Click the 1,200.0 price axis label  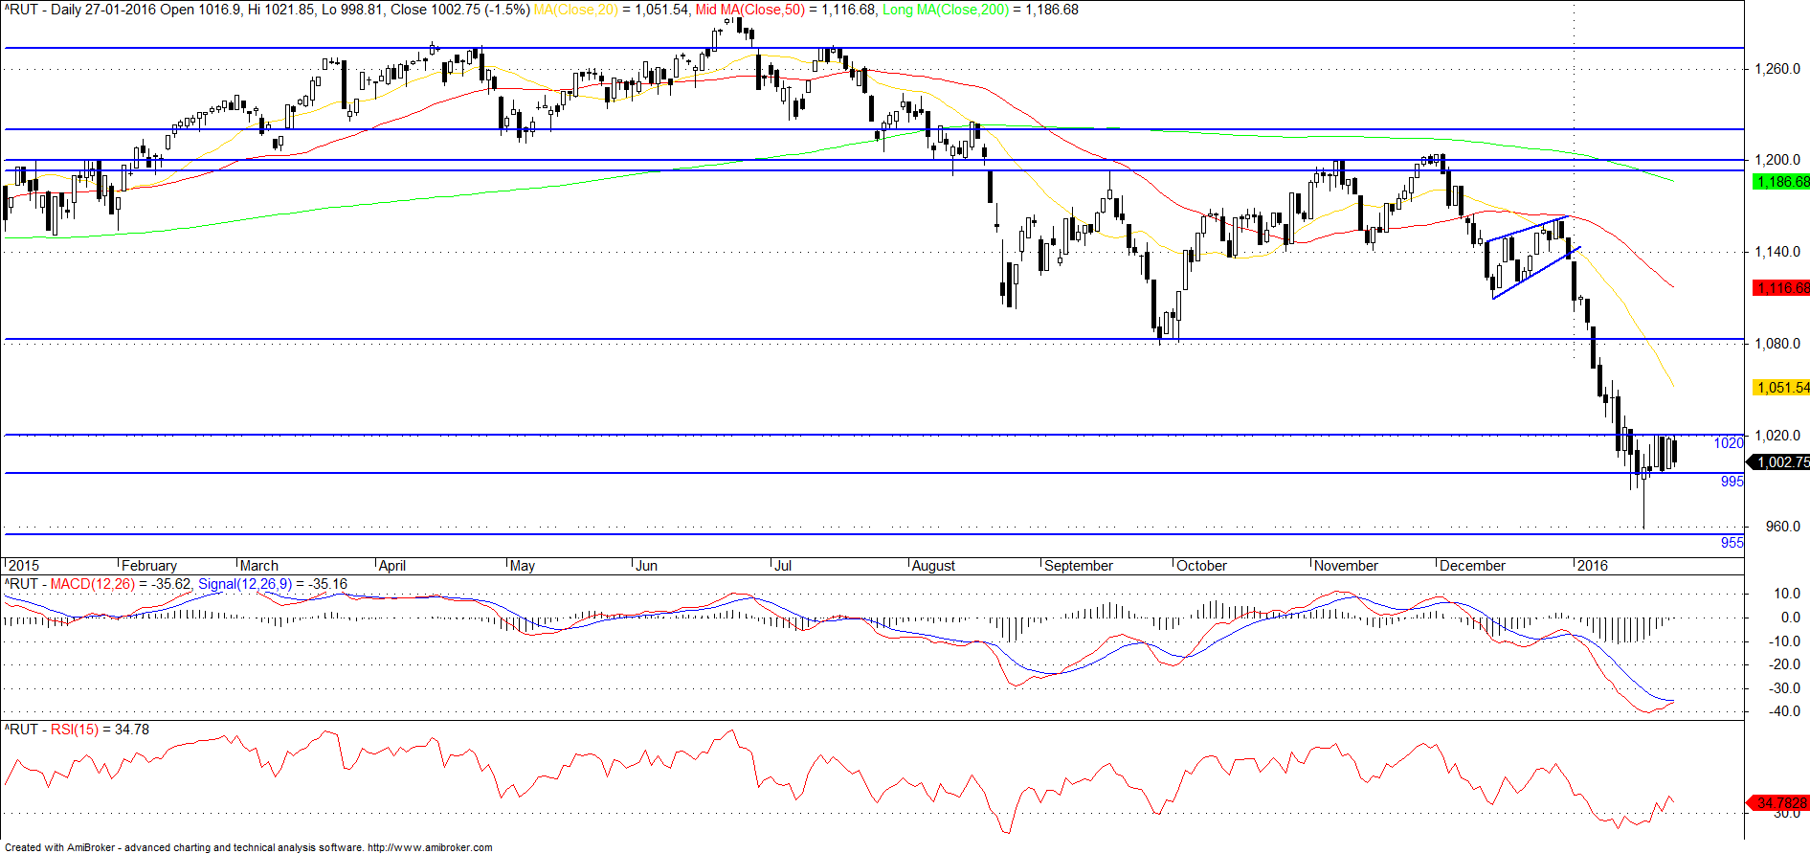1777,160
